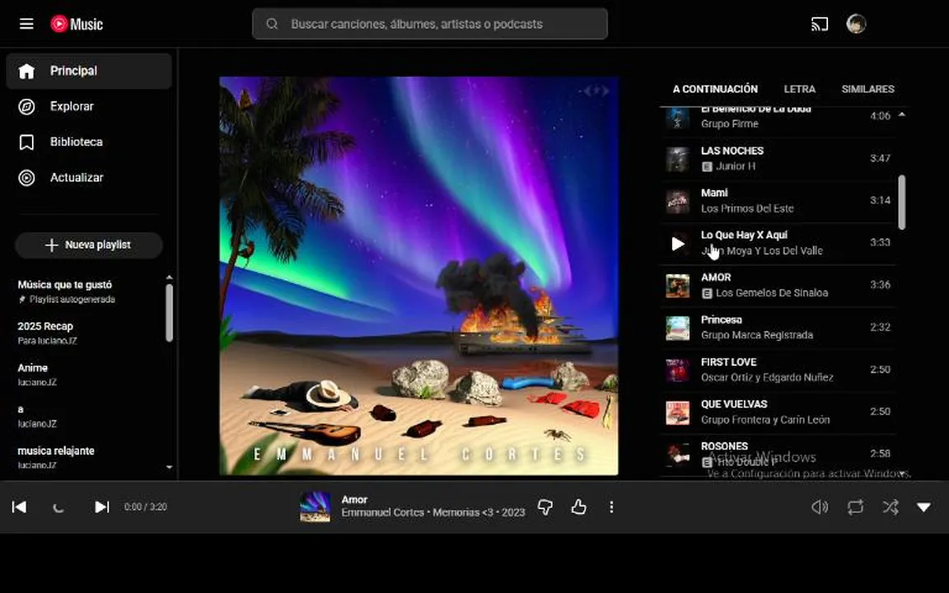Open album Memorias <3 link

(462, 512)
